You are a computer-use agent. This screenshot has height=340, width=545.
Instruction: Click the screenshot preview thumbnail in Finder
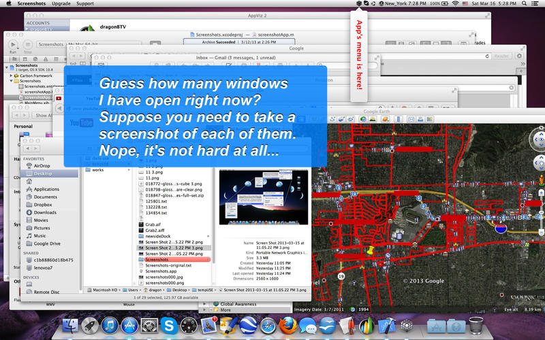[264, 197]
